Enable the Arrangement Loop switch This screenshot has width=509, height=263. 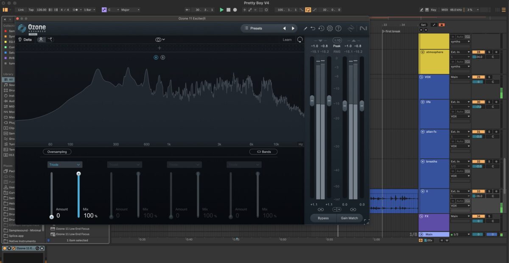click(x=308, y=10)
